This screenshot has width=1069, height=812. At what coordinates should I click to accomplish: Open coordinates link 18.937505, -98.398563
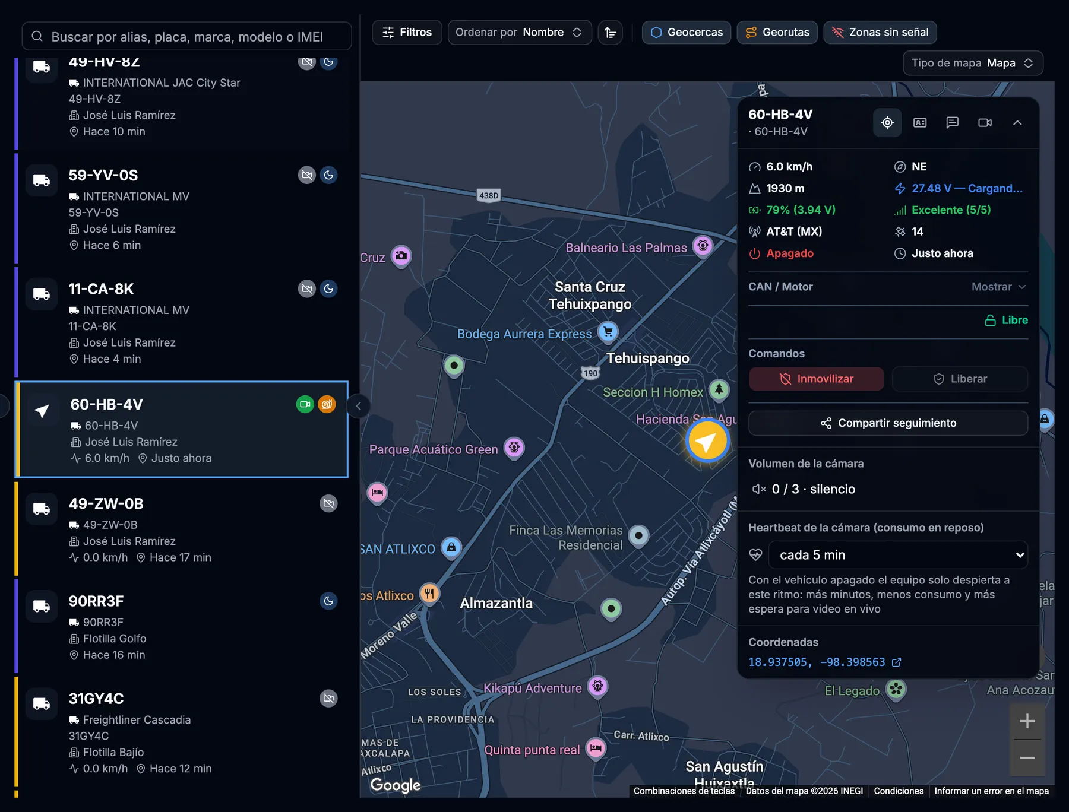824,662
